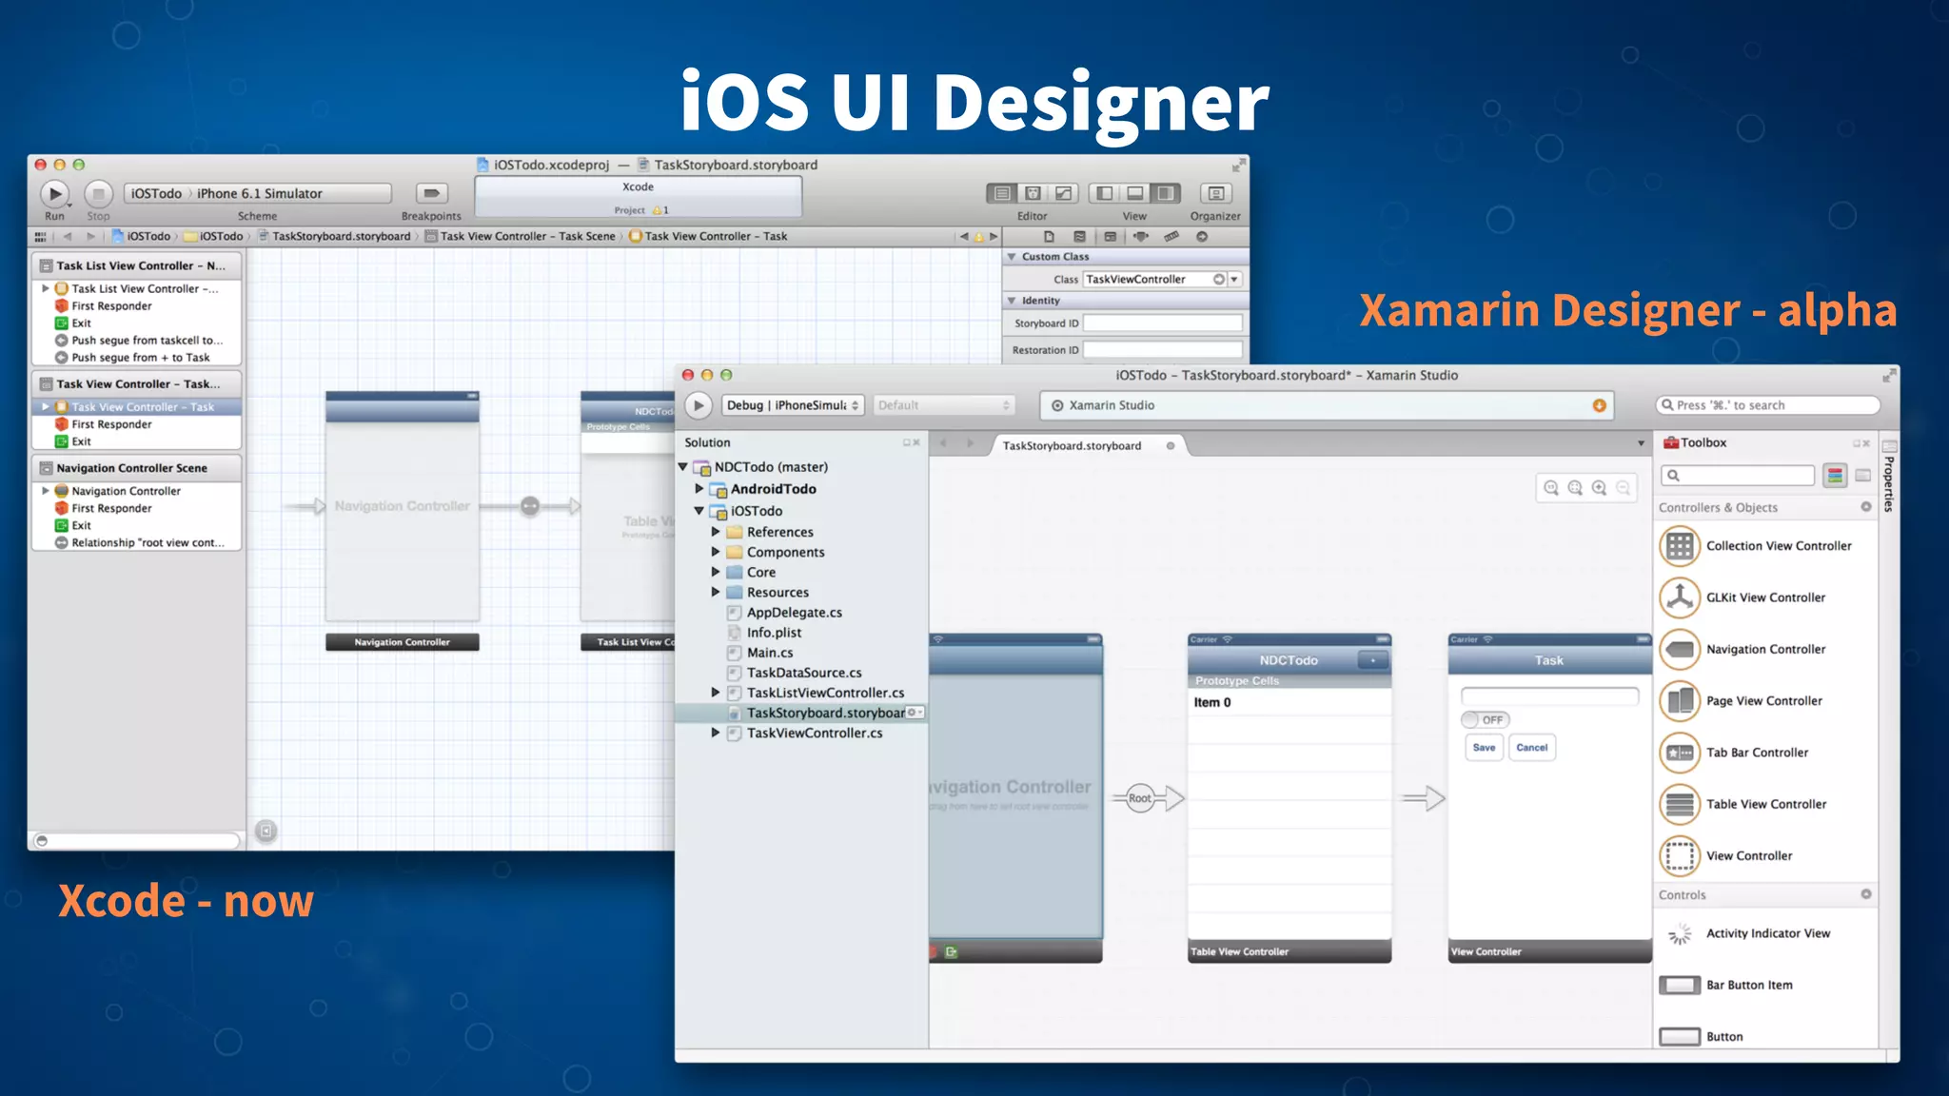Image resolution: width=1949 pixels, height=1096 pixels.
Task: Open document tab list dropdown arrow
Action: (x=1641, y=443)
